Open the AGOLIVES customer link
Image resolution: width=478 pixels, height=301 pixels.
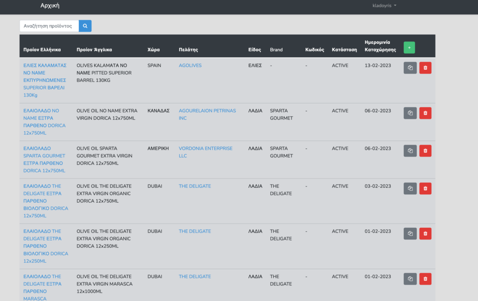[190, 65]
